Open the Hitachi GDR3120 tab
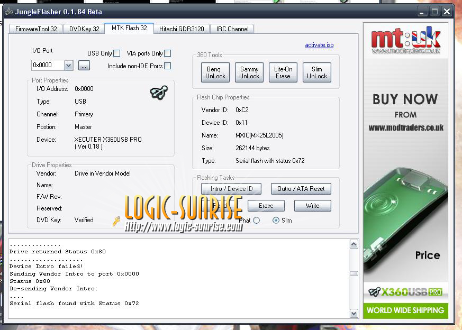The image size is (462, 330). pyautogui.click(x=182, y=29)
